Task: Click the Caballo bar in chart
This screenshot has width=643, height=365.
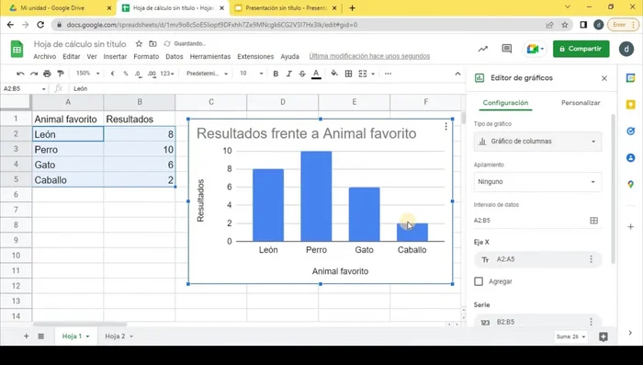Action: (412, 232)
